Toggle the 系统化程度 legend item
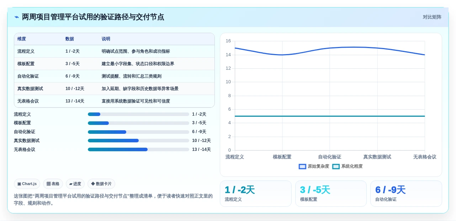 pos(348,166)
